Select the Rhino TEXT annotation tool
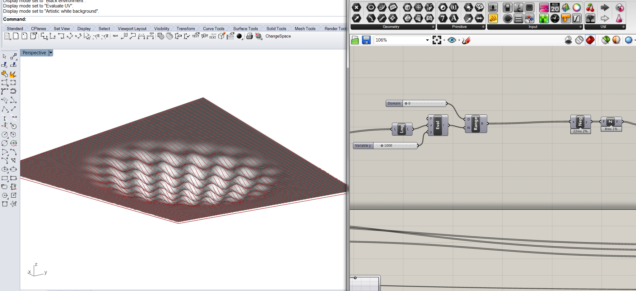The height and width of the screenshot is (291, 636). 115,36
